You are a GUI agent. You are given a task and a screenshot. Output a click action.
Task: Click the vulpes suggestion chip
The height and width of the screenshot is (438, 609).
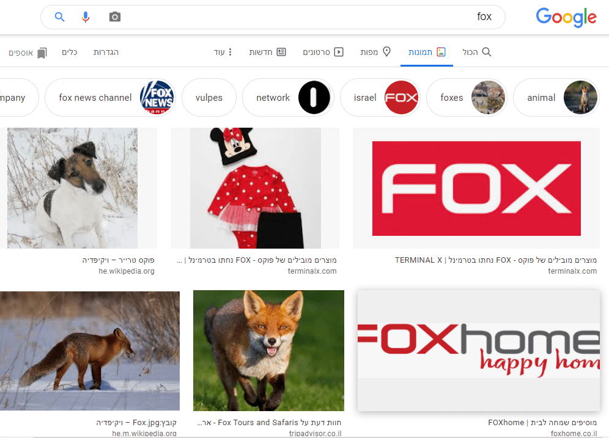tap(209, 98)
